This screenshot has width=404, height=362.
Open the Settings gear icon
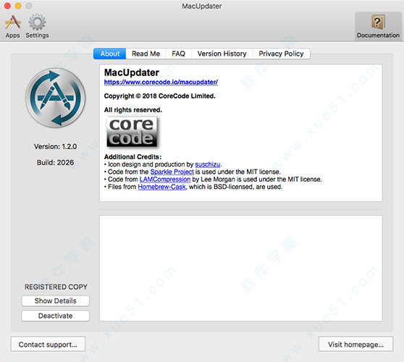point(38,22)
